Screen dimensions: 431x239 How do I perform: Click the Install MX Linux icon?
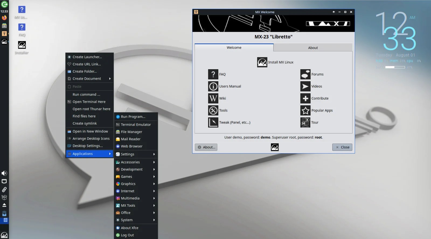[x=262, y=62]
